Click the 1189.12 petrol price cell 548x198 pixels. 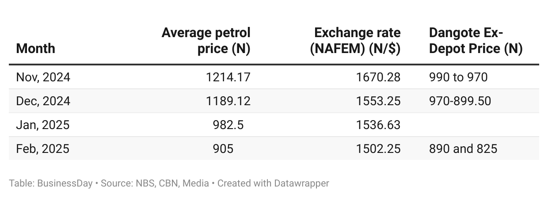tap(228, 101)
